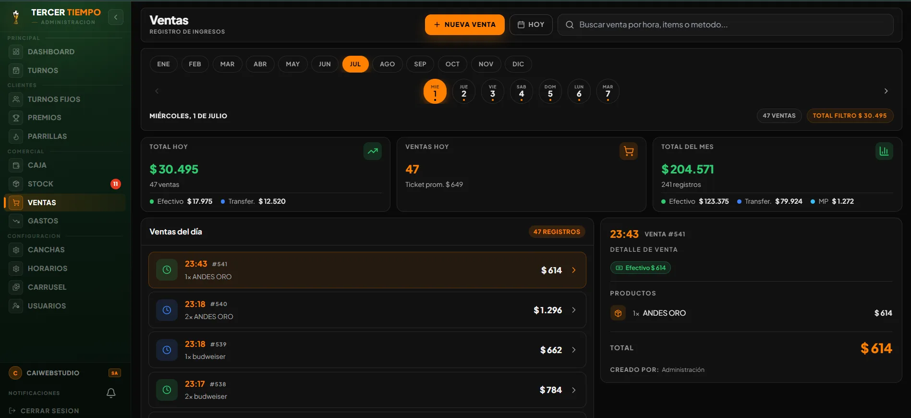Select day Jueves 2

click(464, 91)
